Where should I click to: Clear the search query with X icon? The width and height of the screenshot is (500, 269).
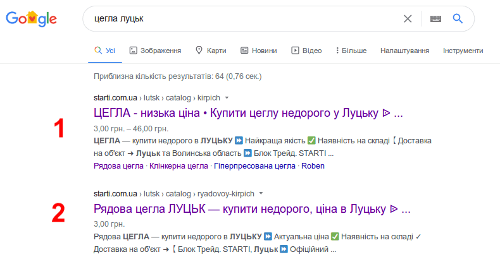pos(408,19)
